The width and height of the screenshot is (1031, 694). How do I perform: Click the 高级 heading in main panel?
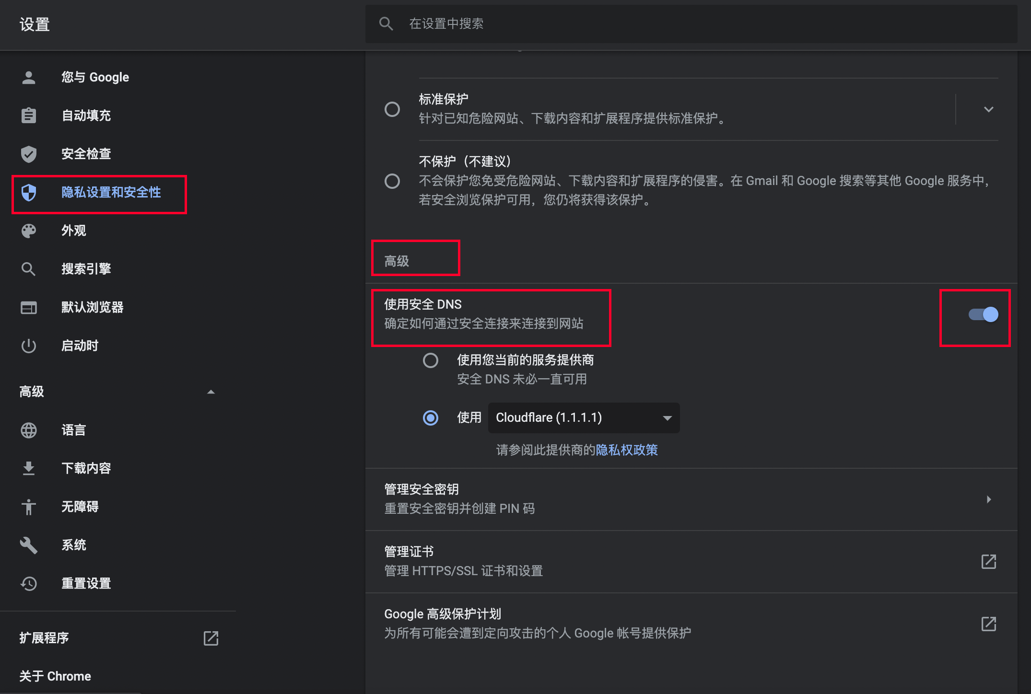[x=397, y=261]
